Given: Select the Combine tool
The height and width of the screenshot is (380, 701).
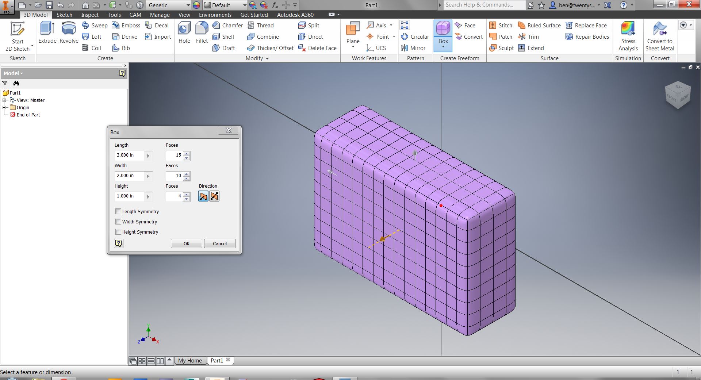Looking at the screenshot, I should [263, 37].
